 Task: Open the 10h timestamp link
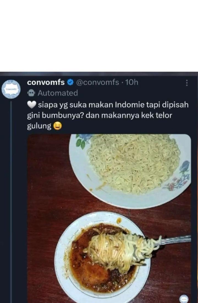click(x=132, y=82)
